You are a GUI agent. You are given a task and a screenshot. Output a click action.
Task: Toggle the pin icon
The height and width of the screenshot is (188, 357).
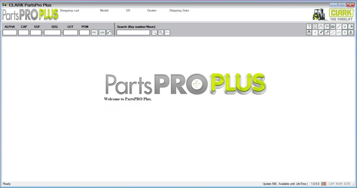(321, 33)
